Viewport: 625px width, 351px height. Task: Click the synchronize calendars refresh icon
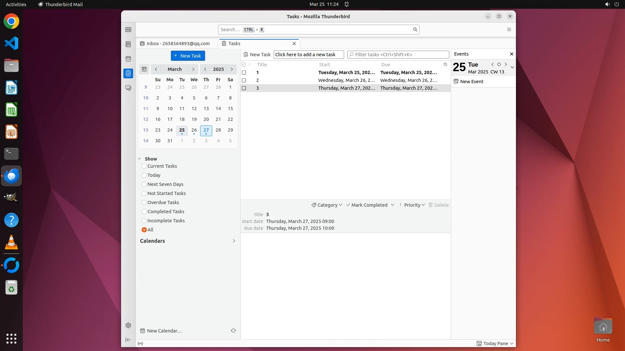(233, 331)
